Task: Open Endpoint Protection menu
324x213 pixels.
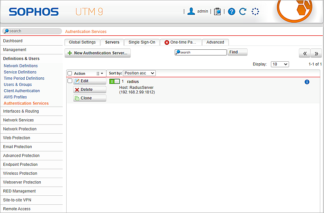Action: coord(31,164)
